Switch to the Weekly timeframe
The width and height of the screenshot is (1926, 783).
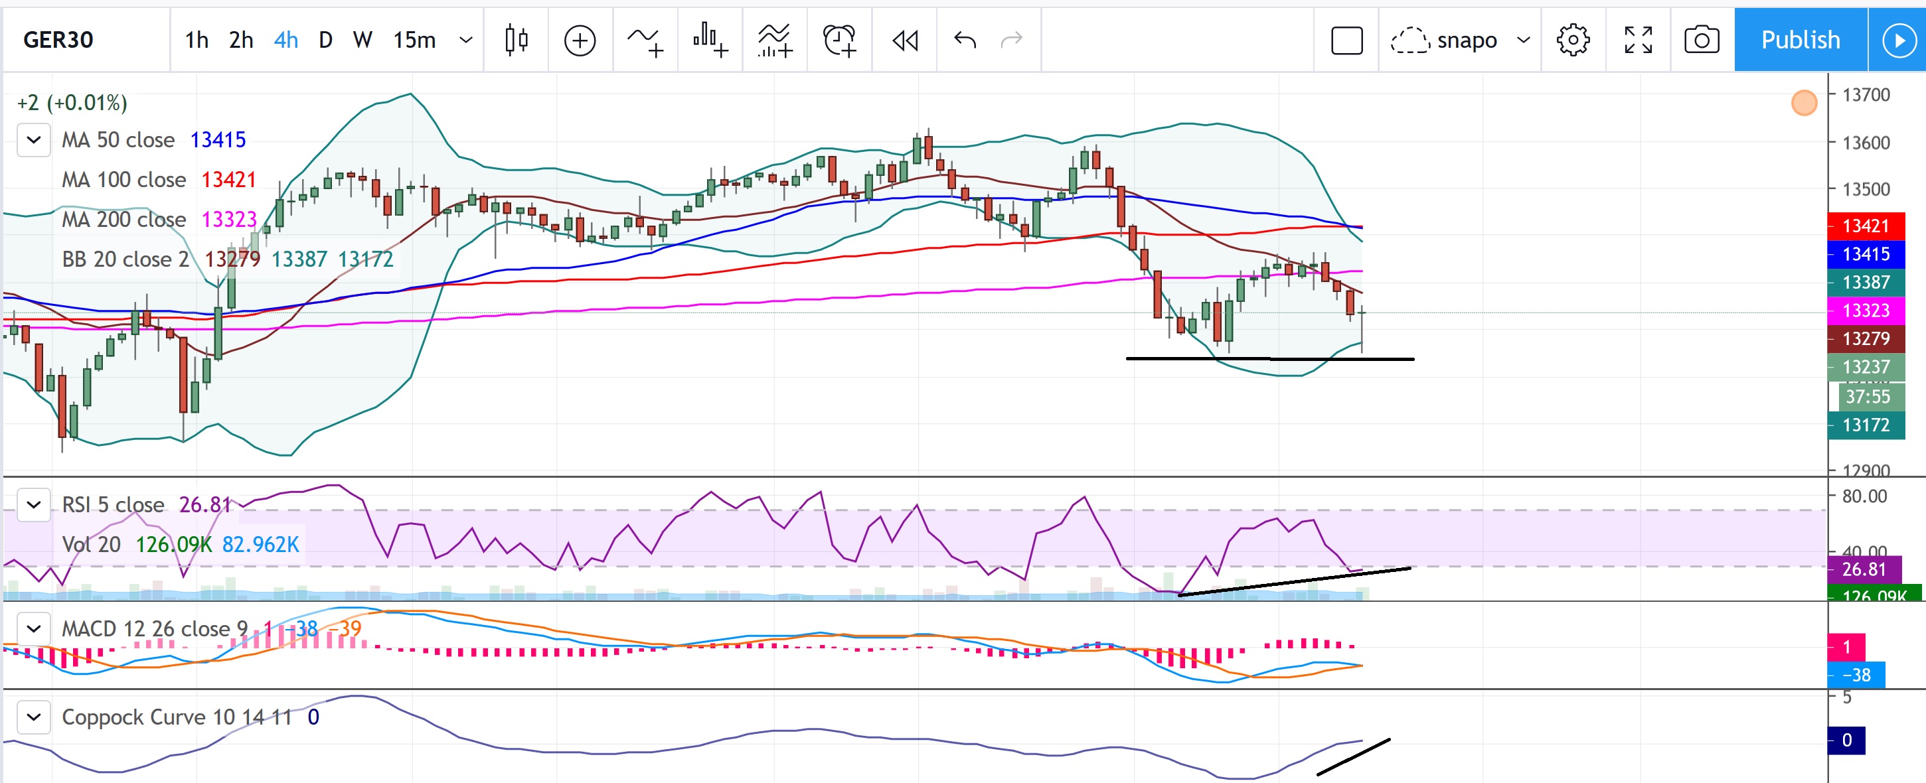pyautogui.click(x=362, y=40)
